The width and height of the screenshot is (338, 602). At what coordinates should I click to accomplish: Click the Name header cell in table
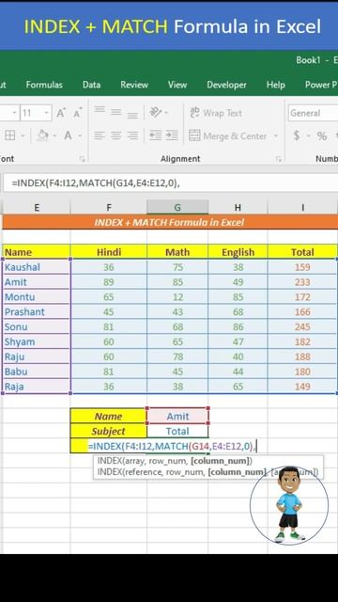(x=37, y=252)
